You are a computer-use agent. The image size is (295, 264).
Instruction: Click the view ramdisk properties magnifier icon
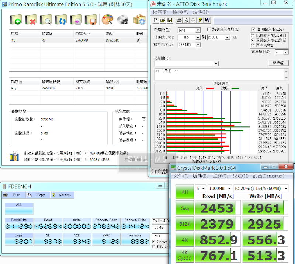pos(46,20)
